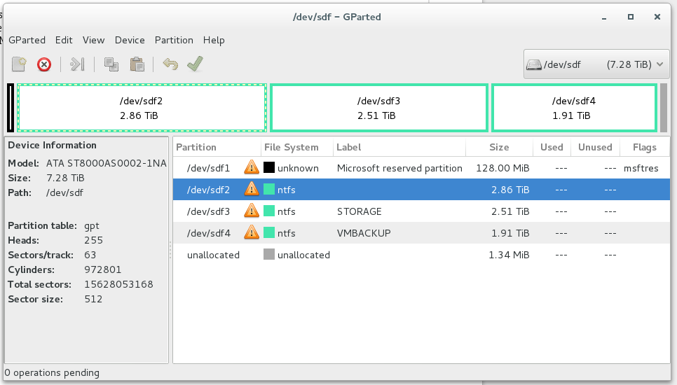The image size is (677, 385).
Task: Click the Resize/Move partition toolbar icon
Action: coord(77,64)
